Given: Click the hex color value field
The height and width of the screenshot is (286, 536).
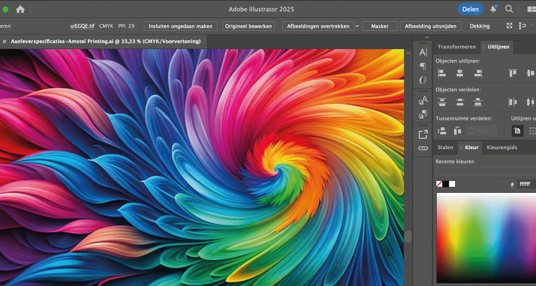Looking at the screenshot, I should coord(526,184).
